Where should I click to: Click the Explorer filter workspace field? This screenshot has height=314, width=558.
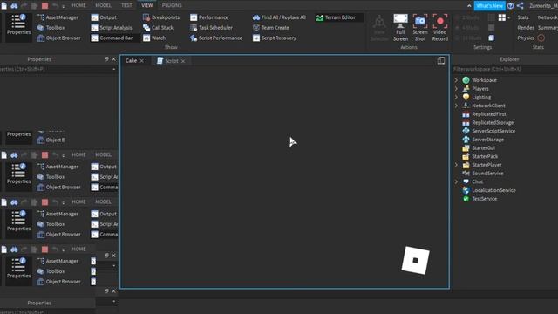[x=505, y=69]
